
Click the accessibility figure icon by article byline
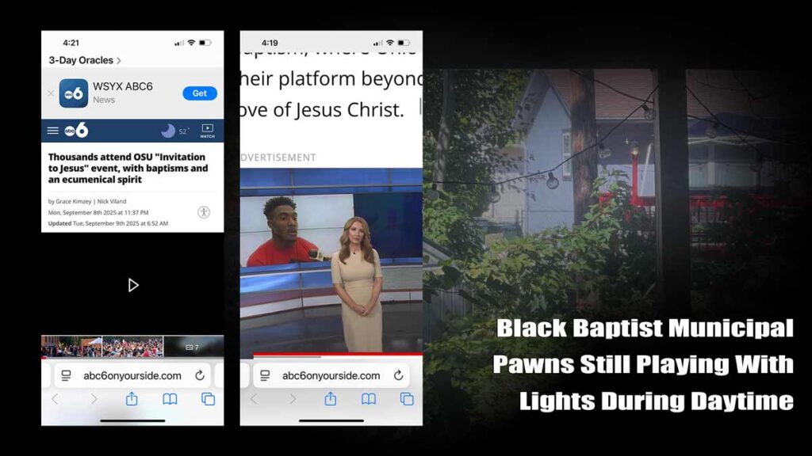click(x=204, y=212)
